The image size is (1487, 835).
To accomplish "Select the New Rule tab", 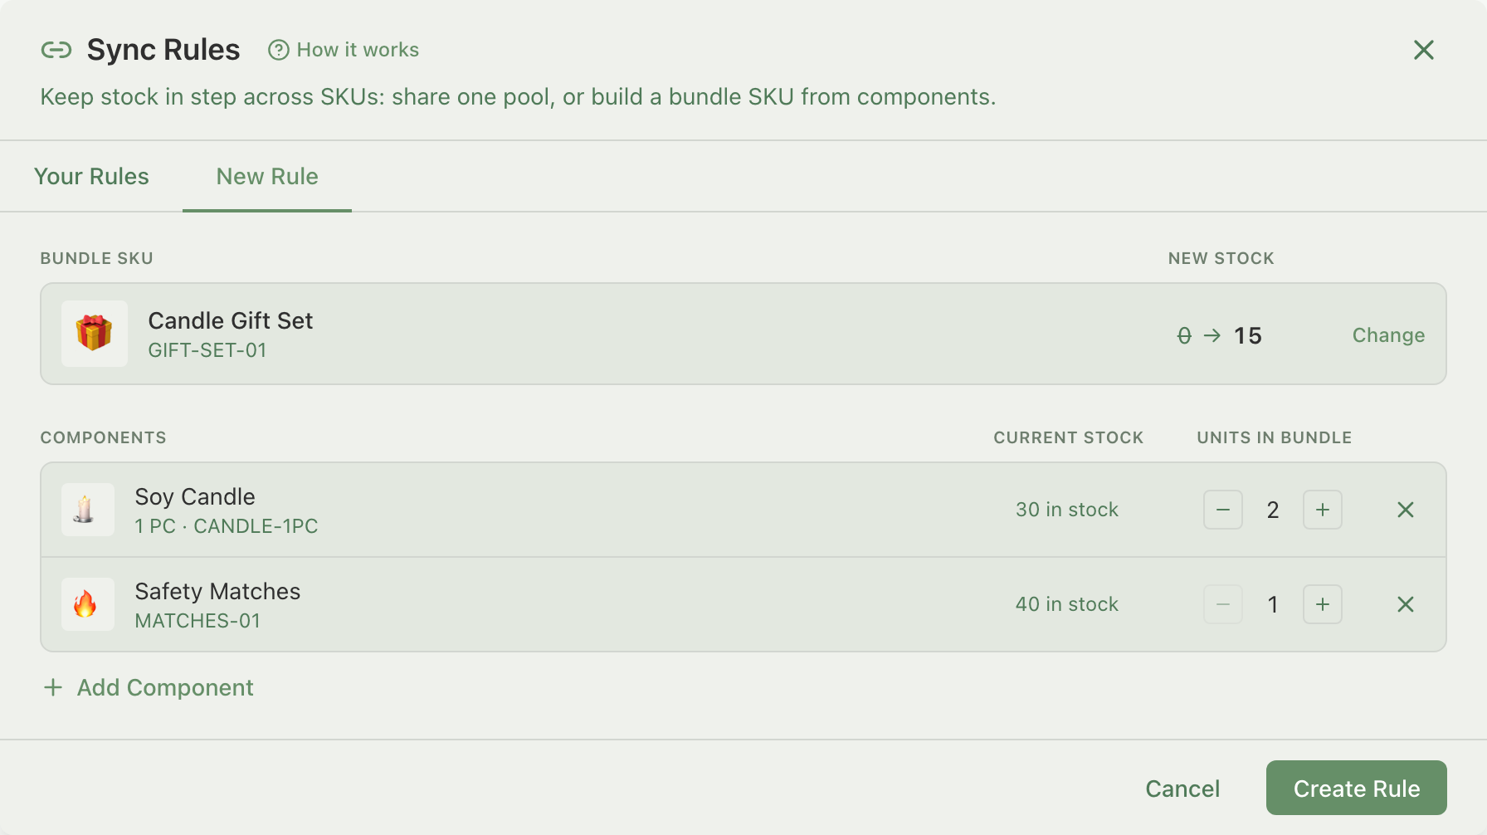I will click(x=267, y=177).
